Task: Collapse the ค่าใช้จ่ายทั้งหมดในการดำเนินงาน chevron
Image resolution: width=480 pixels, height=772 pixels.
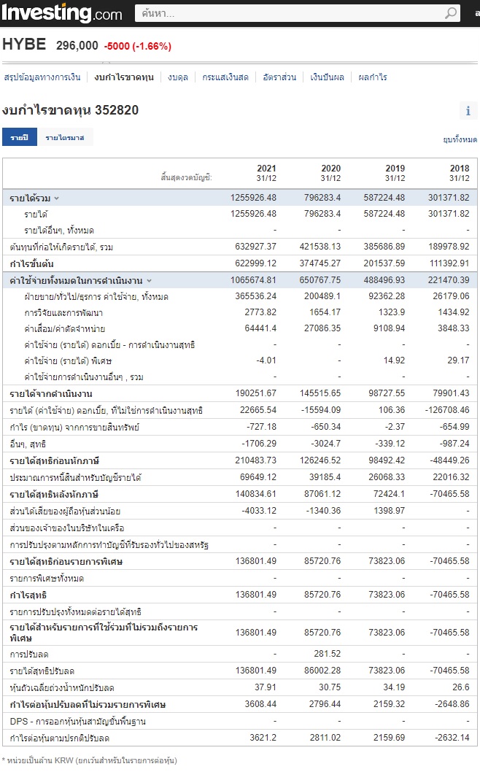Action: [149, 281]
